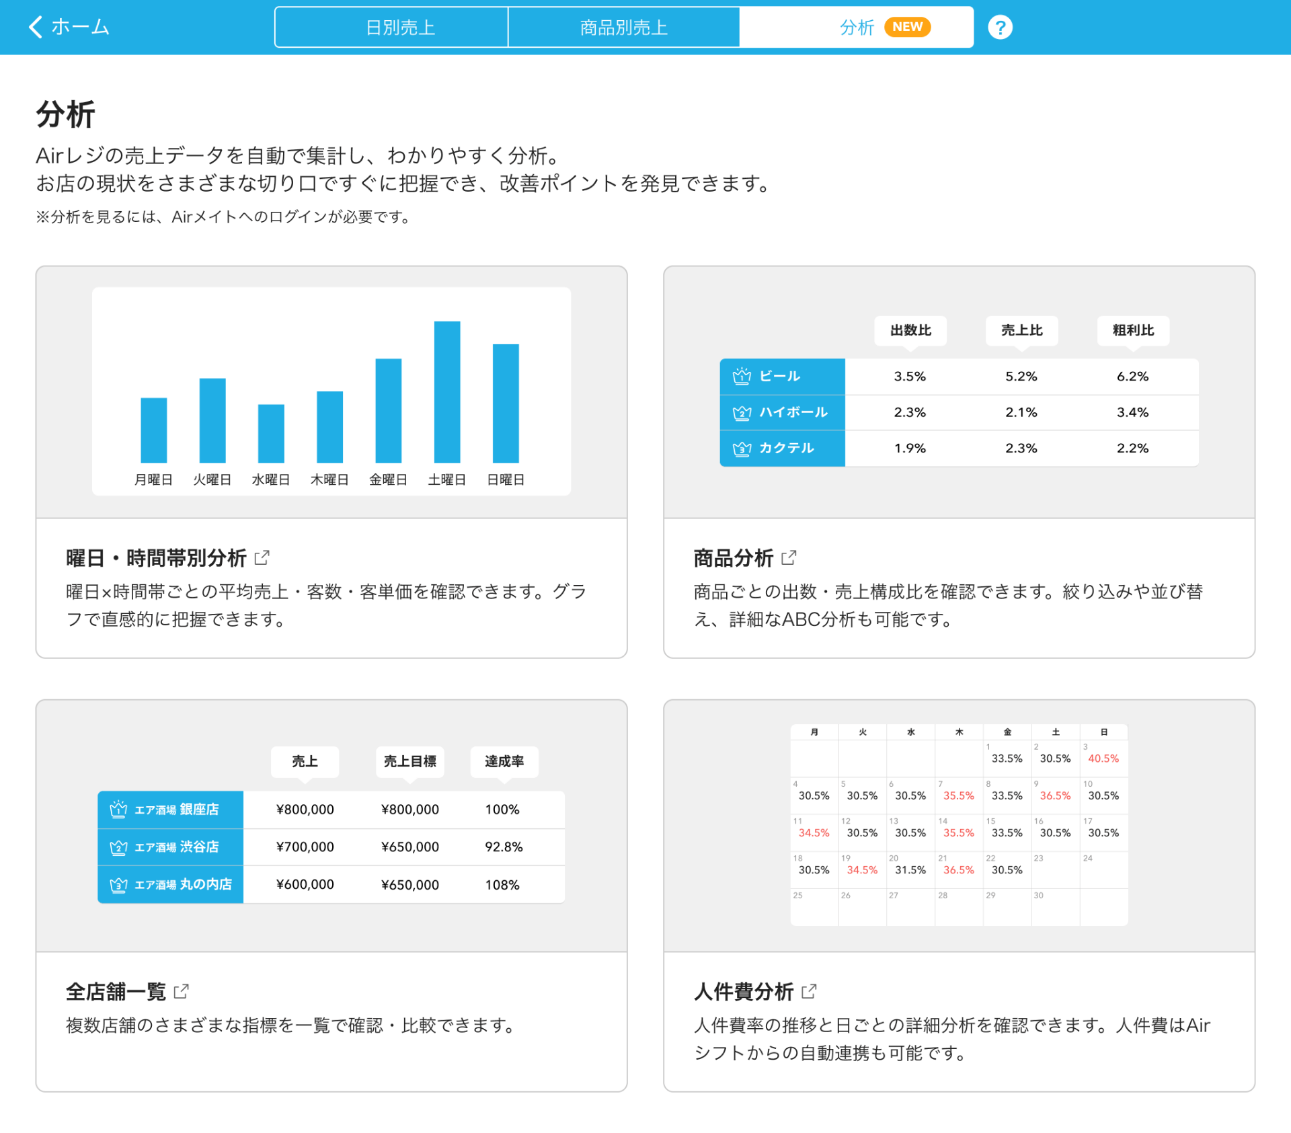Click external link icon beside 全店舗一覧
1291x1133 pixels.
click(x=181, y=991)
